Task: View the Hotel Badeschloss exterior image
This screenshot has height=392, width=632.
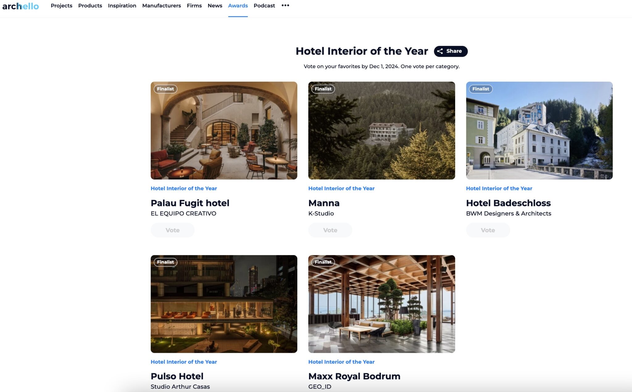Action: (539, 130)
